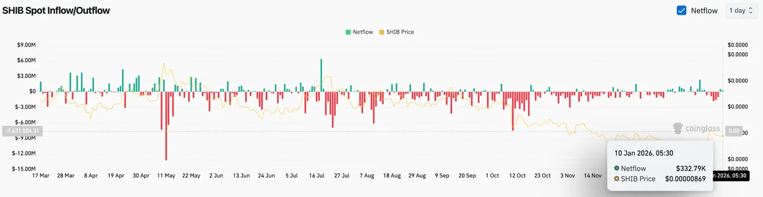Click the deepest red outflow bar in May
The width and height of the screenshot is (763, 197).
166,125
